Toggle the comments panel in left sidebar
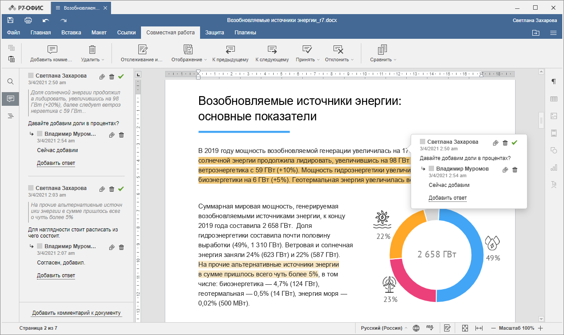 [x=10, y=99]
